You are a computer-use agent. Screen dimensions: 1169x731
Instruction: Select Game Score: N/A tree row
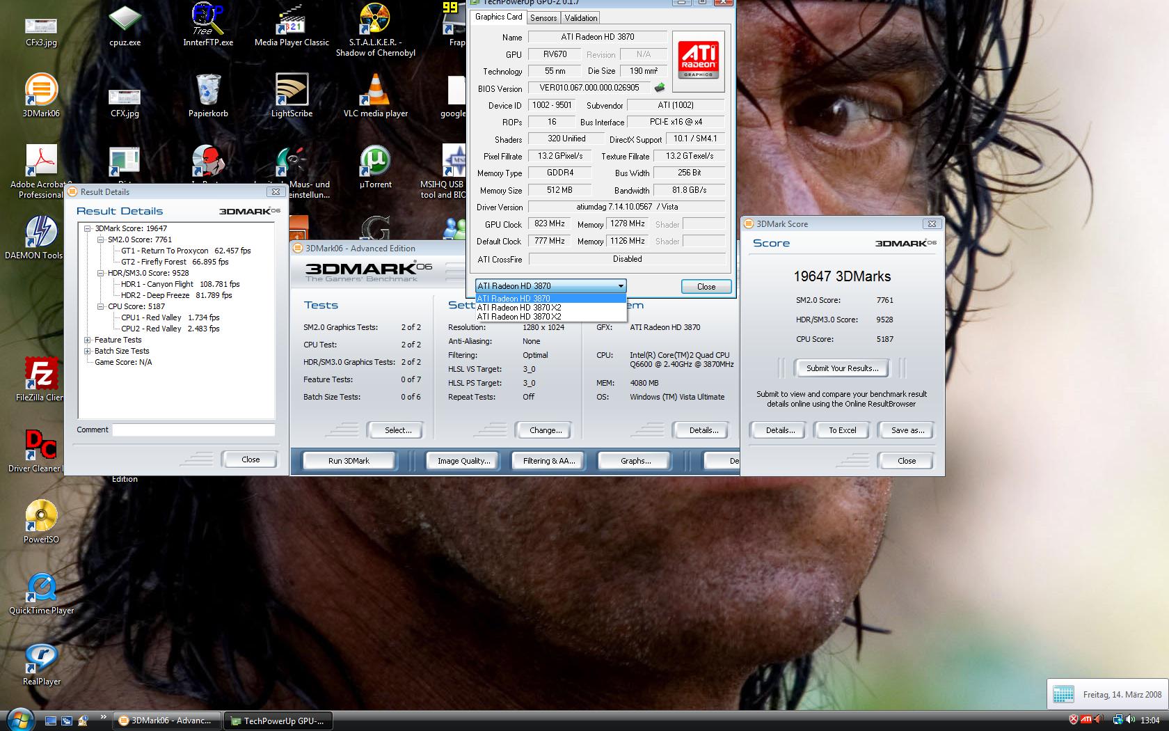coord(123,362)
